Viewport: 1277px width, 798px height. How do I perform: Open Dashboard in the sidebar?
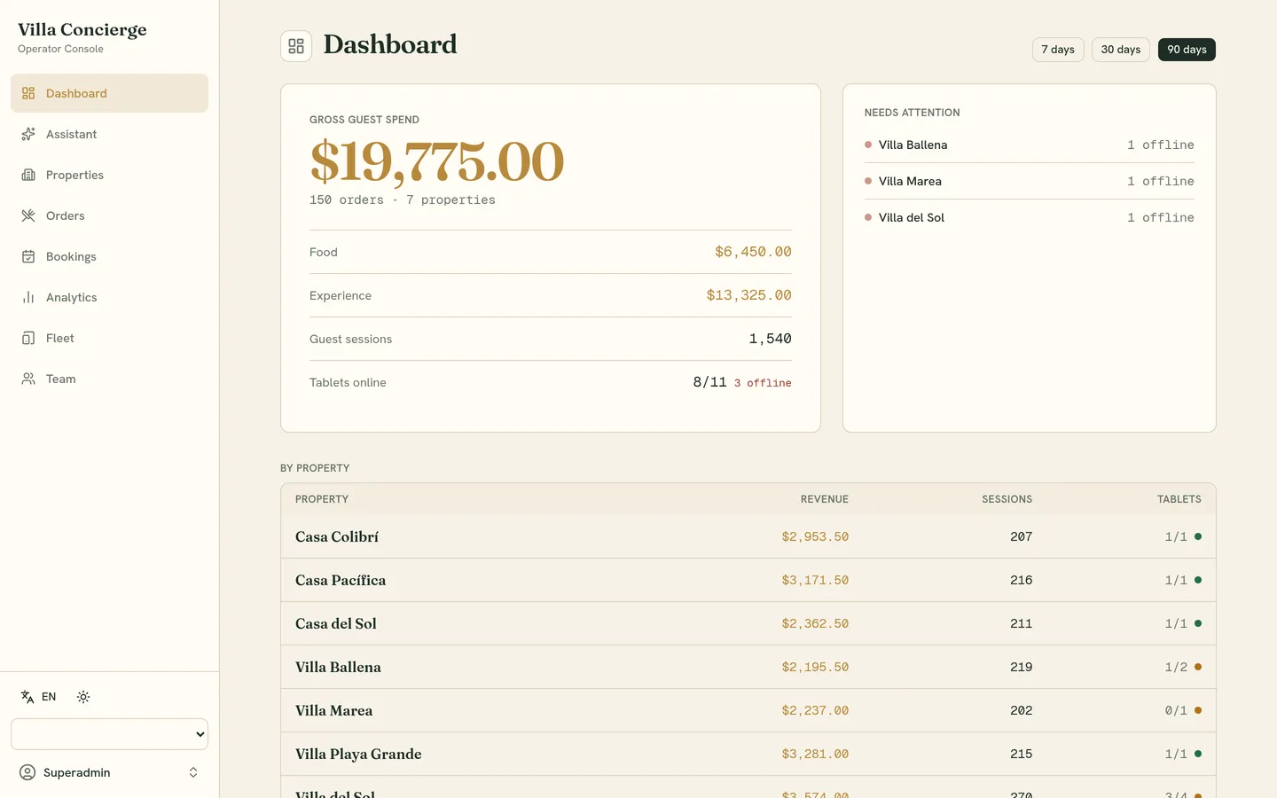(x=109, y=93)
